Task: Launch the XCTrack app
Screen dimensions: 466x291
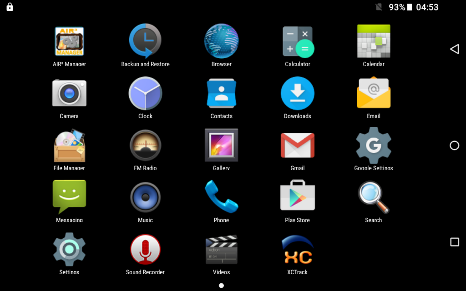Action: pos(298,250)
